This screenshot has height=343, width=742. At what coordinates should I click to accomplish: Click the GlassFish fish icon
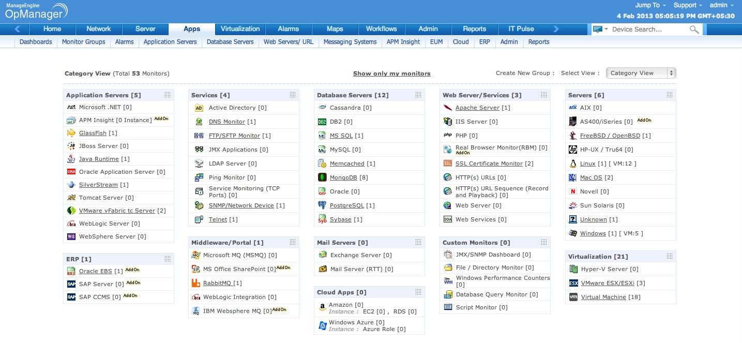pos(71,133)
